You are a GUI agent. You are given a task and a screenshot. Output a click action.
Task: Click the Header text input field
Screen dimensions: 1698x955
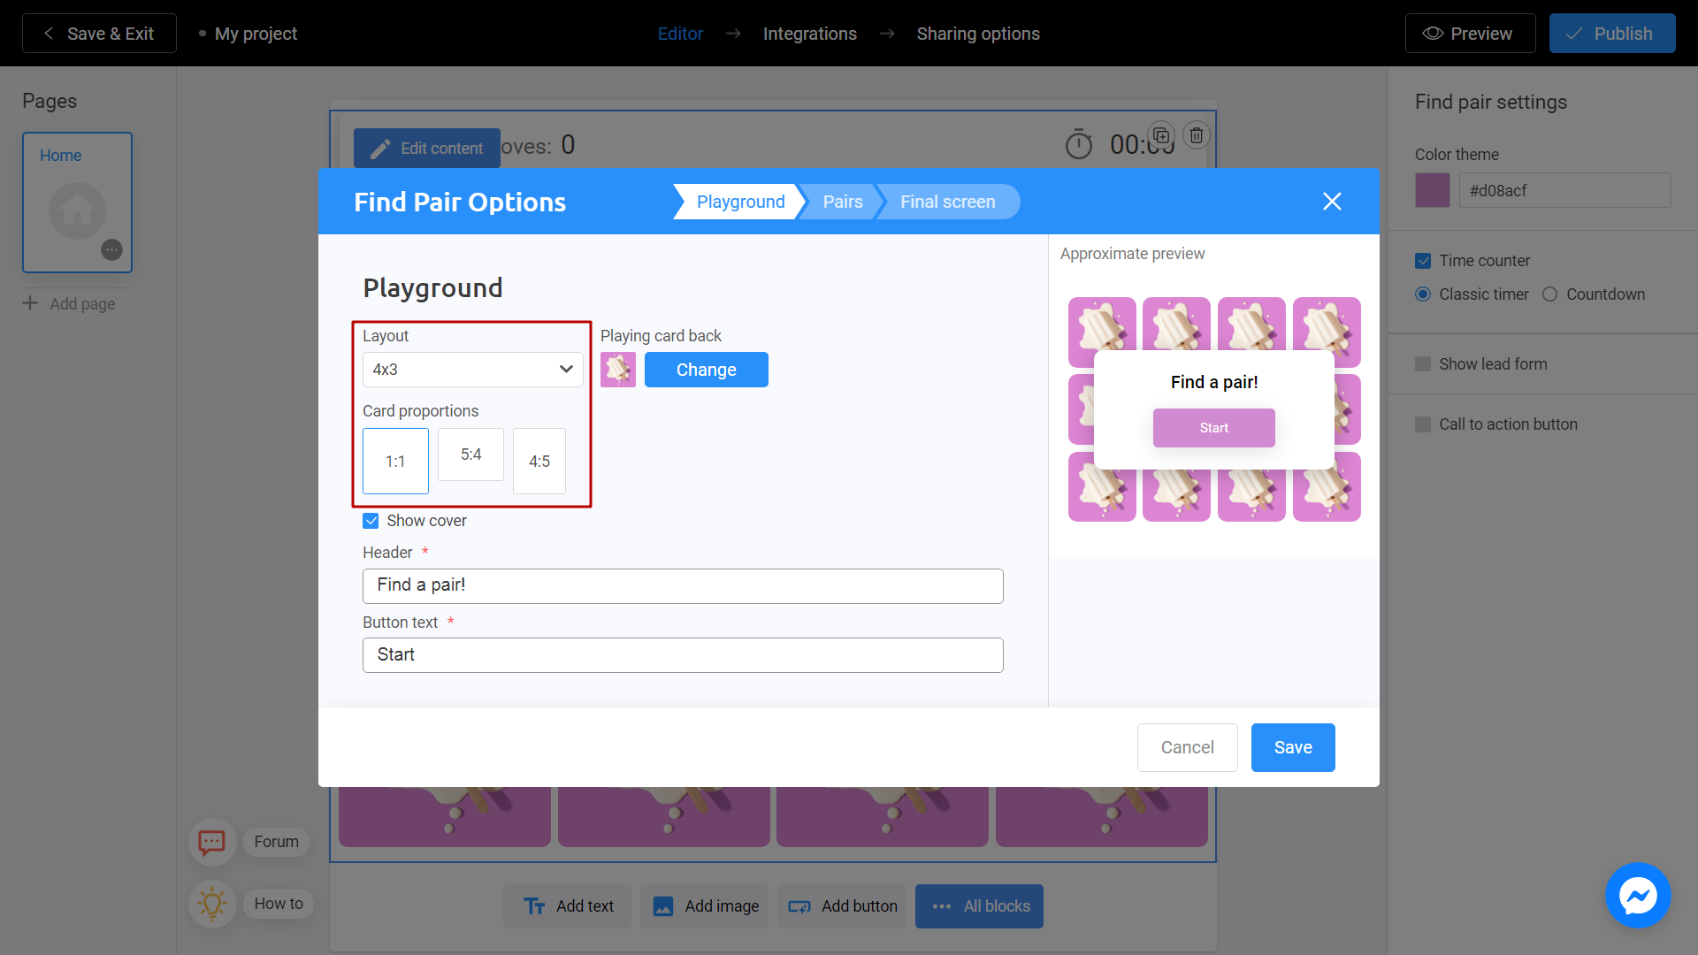(682, 584)
